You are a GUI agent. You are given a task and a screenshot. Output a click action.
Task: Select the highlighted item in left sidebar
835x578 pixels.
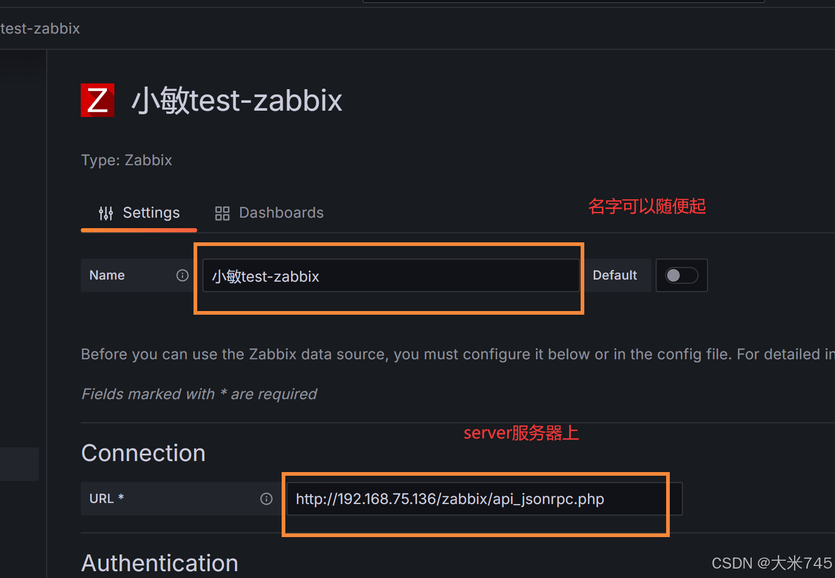tap(19, 464)
